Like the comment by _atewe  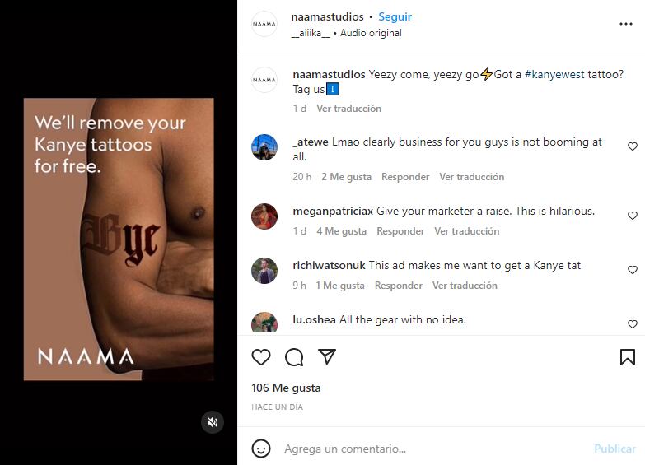coord(633,146)
